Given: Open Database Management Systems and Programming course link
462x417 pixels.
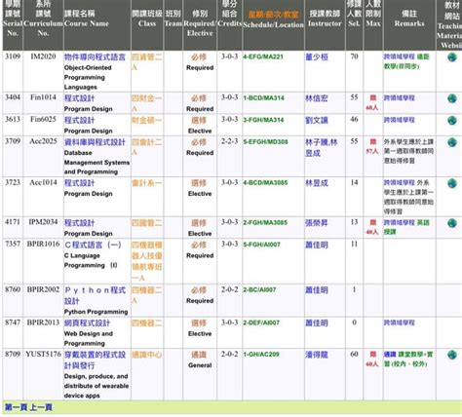Looking at the screenshot, I should pos(95,142).
